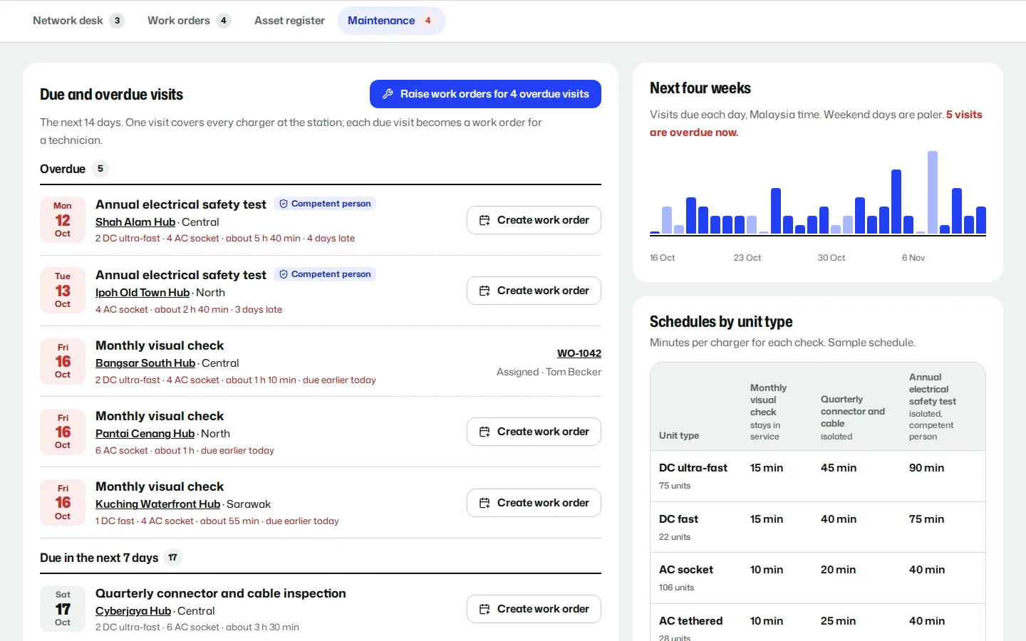1026x641 pixels.
Task: Click the Tue 13 Oct date tile
Action: tap(63, 291)
